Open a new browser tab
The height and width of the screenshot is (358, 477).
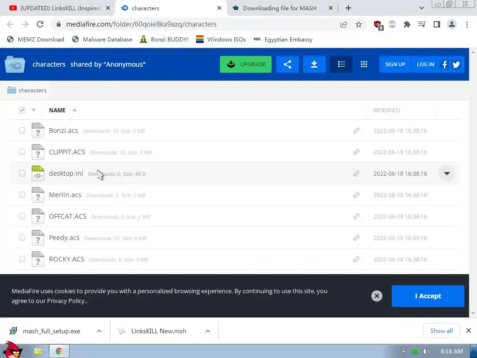click(348, 8)
